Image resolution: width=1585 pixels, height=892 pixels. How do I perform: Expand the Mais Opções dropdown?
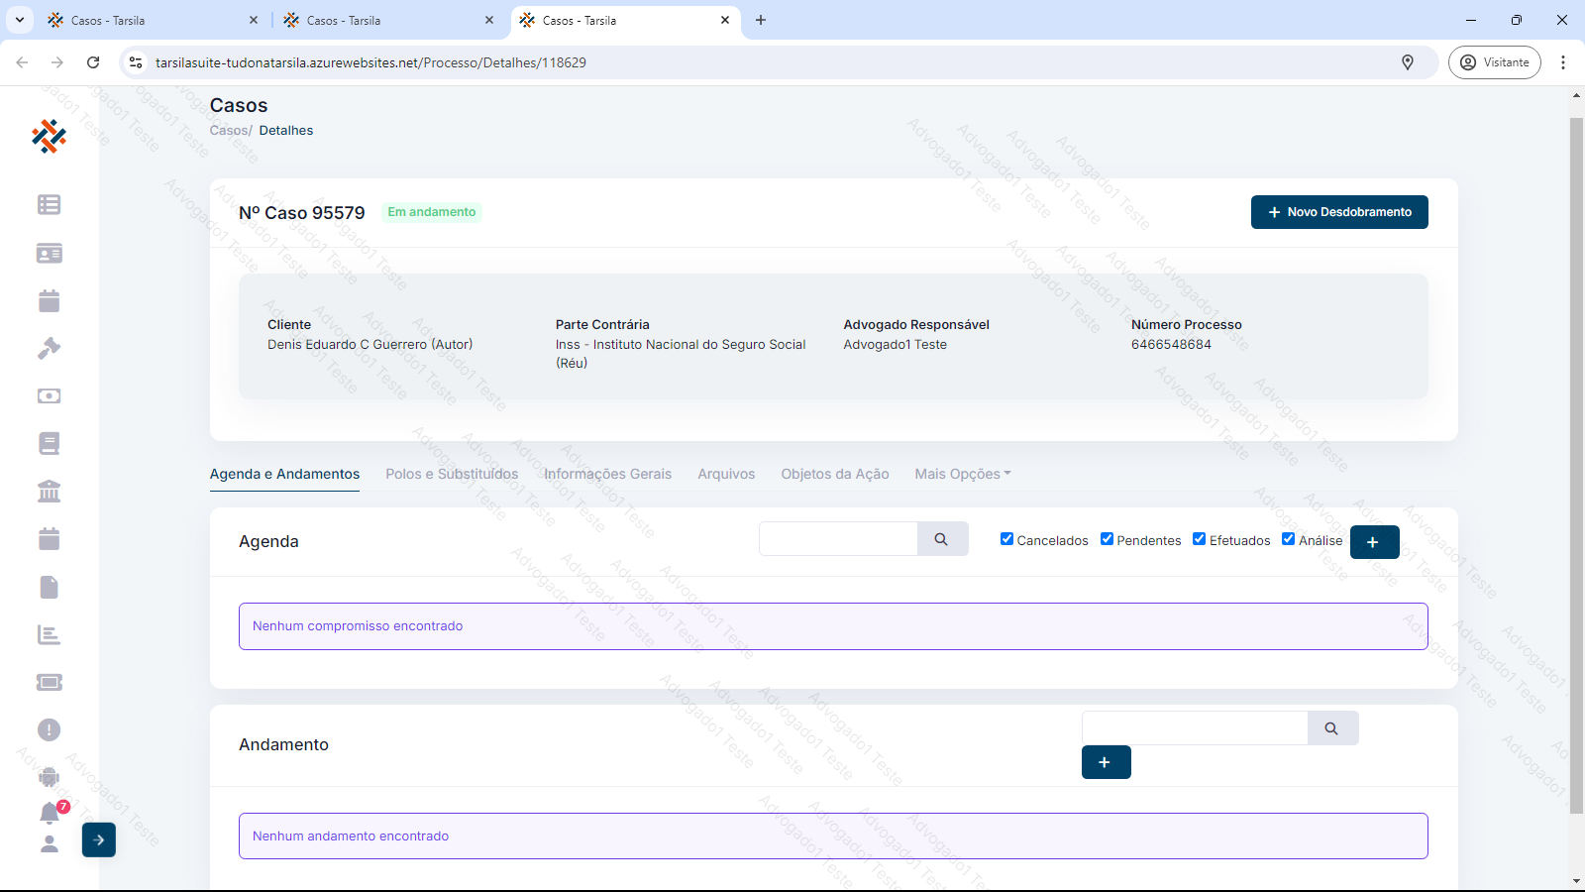pos(962,474)
